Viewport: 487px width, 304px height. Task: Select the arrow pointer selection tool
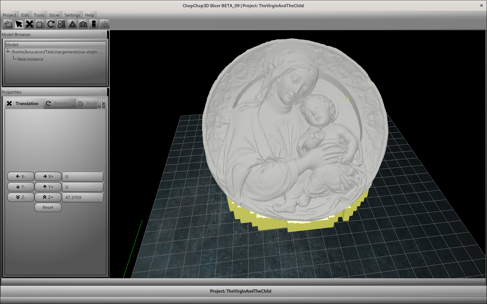coord(19,24)
